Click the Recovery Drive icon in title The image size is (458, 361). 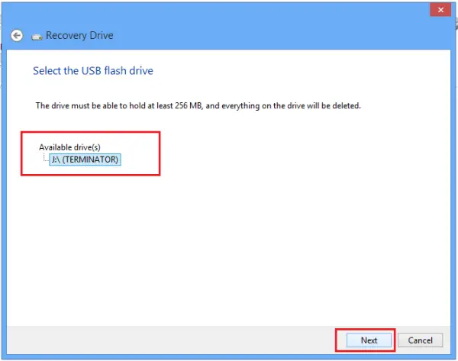[x=37, y=37]
